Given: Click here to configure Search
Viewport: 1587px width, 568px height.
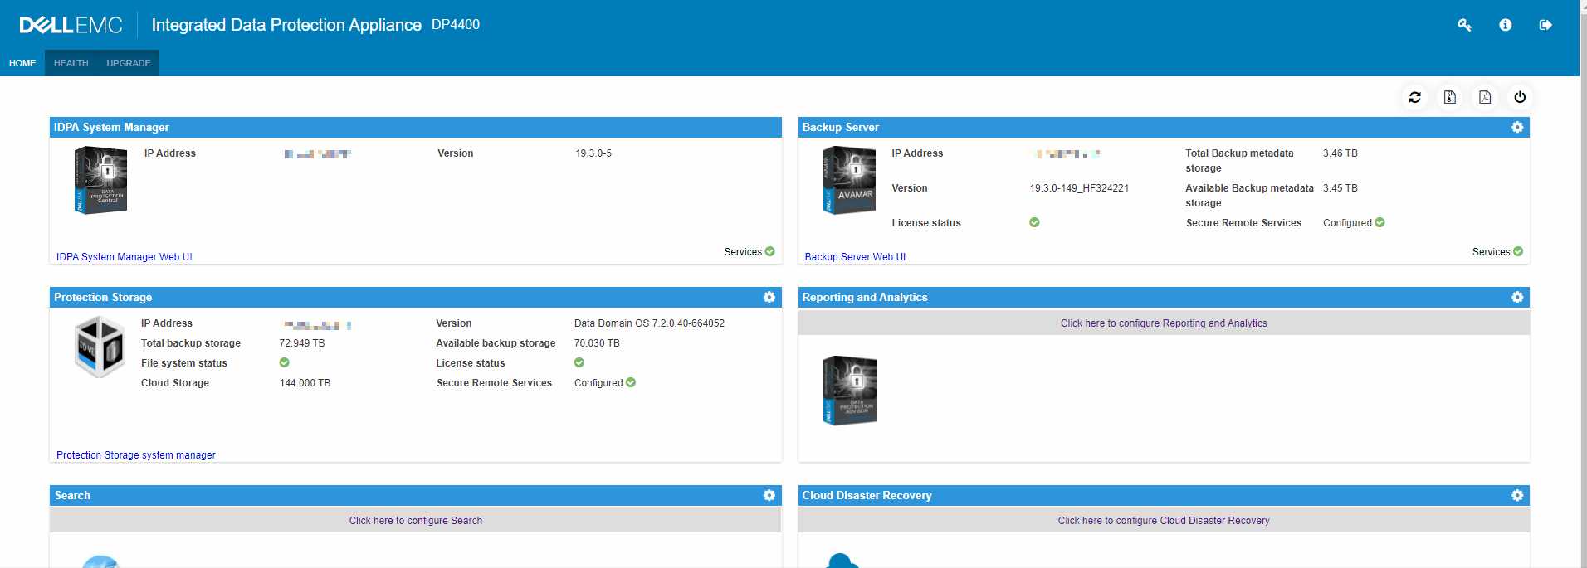Looking at the screenshot, I should (x=415, y=521).
